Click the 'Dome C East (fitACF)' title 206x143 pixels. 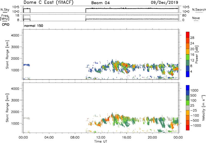coord(48,3)
